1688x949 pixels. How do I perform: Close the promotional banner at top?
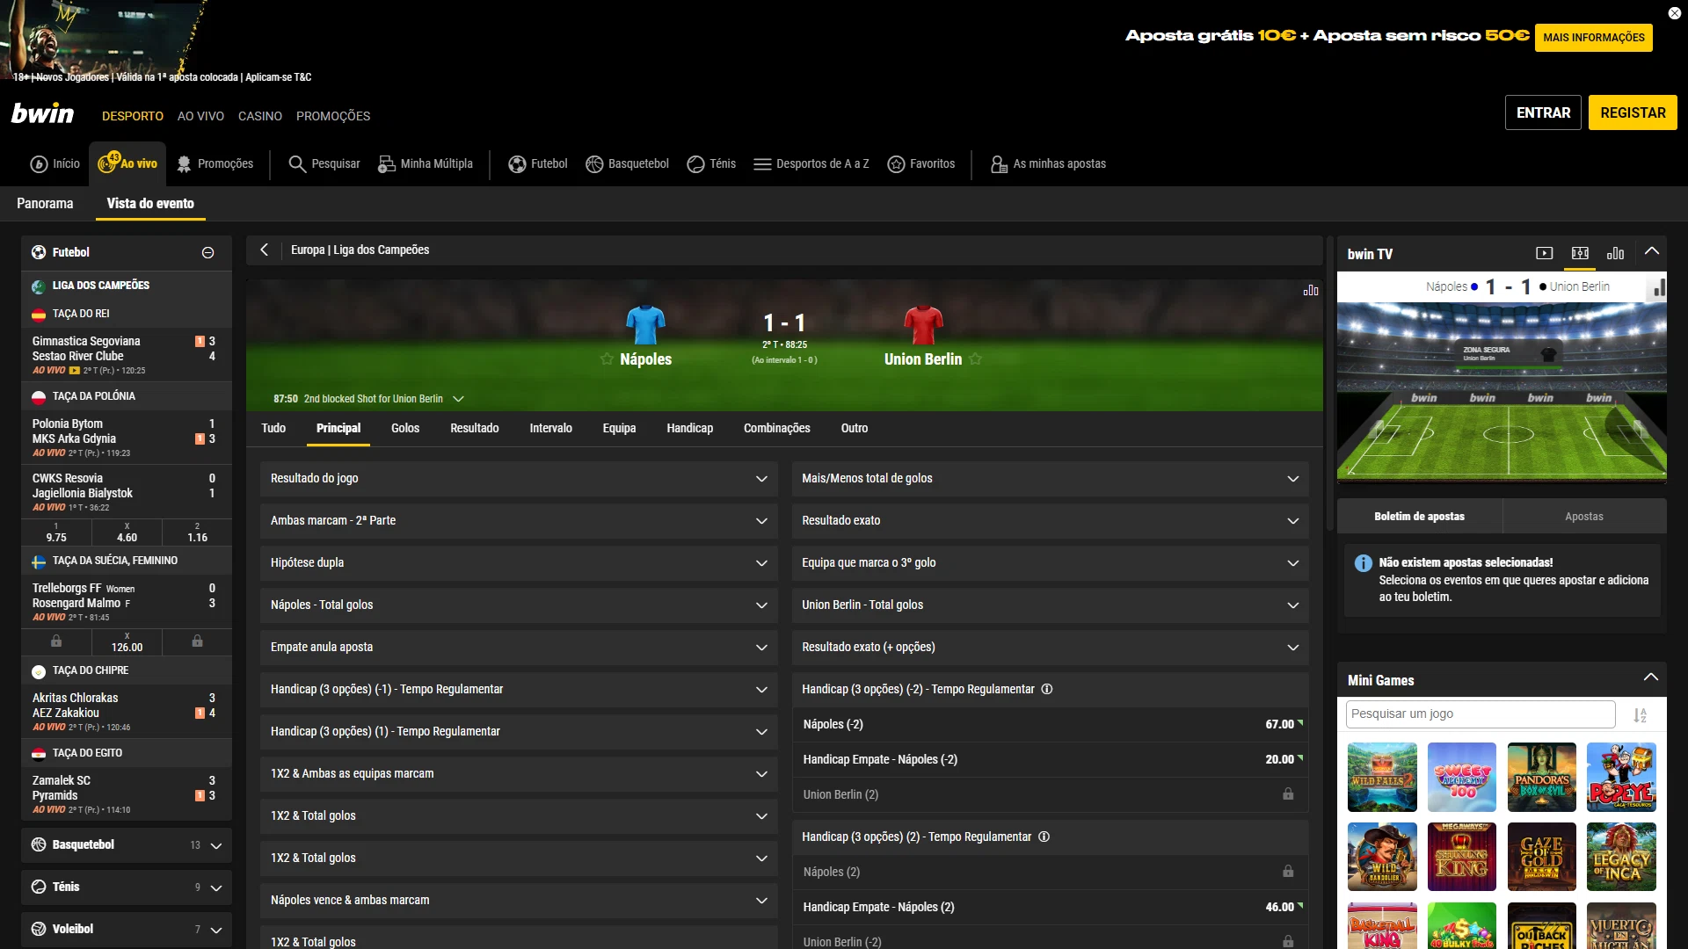tap(1674, 12)
